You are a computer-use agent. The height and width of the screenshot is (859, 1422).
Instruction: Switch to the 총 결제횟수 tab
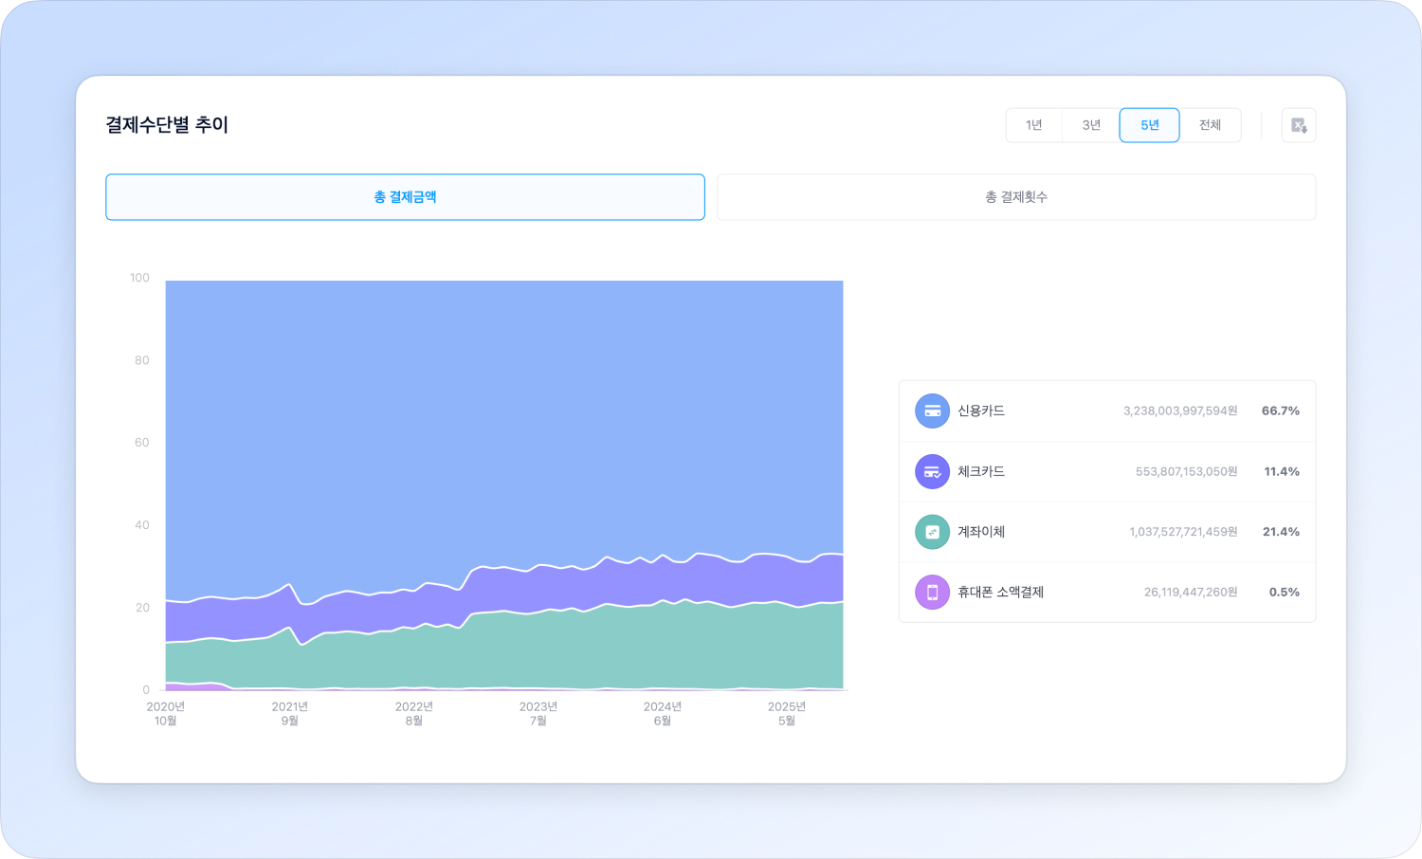1015,197
